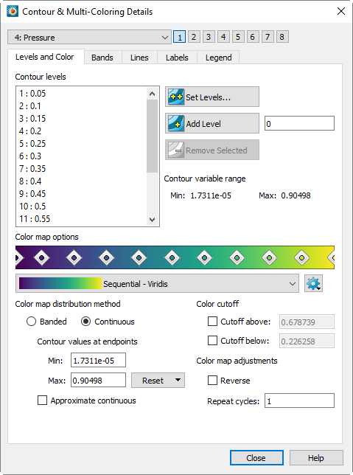Image resolution: width=353 pixels, height=475 pixels.
Task: Click the Set Levels icon button
Action: coord(176,97)
